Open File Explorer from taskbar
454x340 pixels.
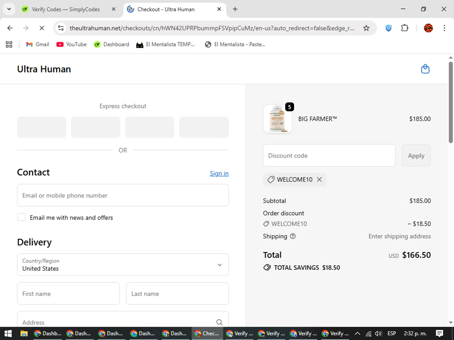(x=24, y=333)
